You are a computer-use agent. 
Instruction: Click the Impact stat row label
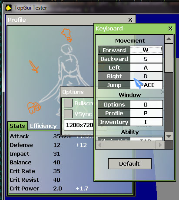pyautogui.click(x=20, y=154)
